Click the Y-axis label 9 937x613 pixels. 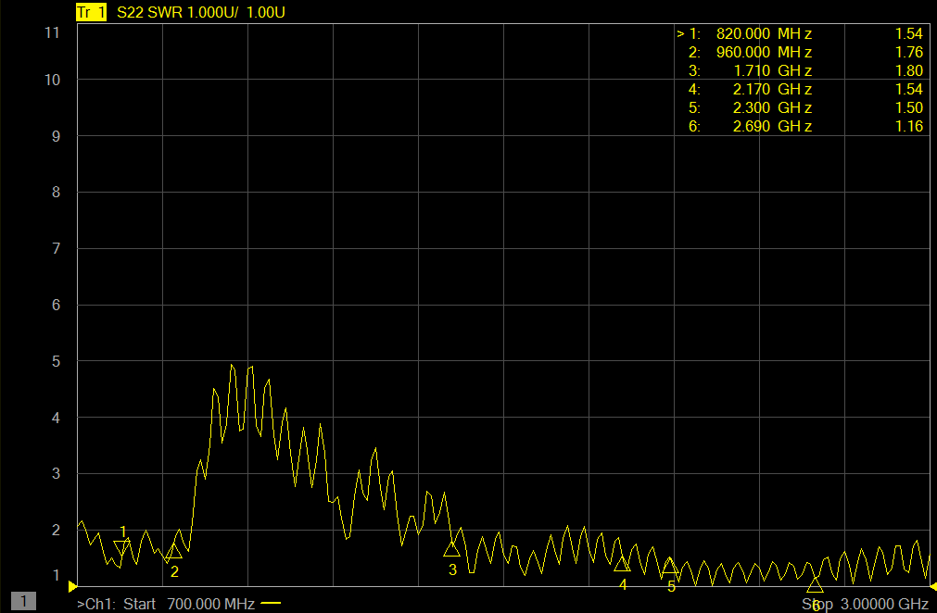[57, 136]
